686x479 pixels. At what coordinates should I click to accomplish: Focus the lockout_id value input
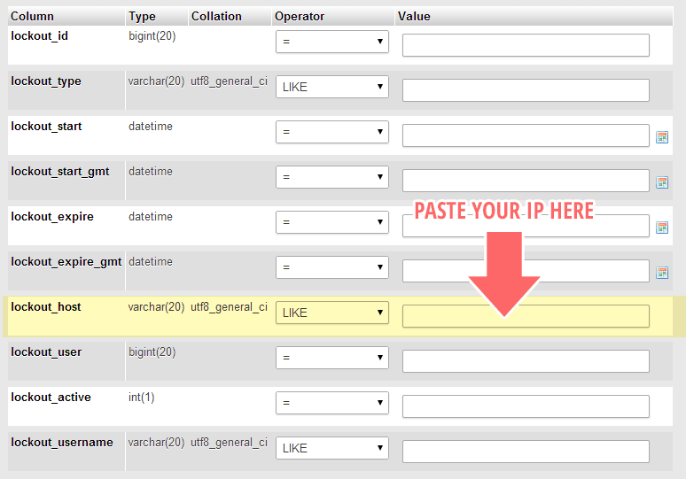(525, 45)
